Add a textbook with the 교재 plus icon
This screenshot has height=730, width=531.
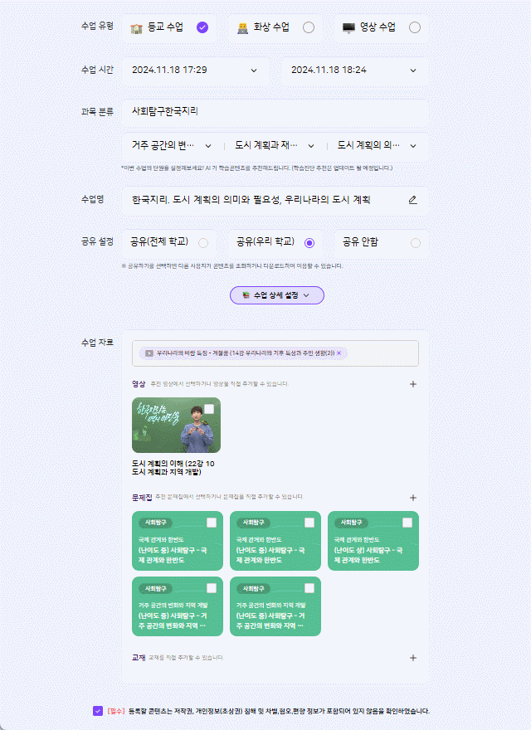point(412,658)
